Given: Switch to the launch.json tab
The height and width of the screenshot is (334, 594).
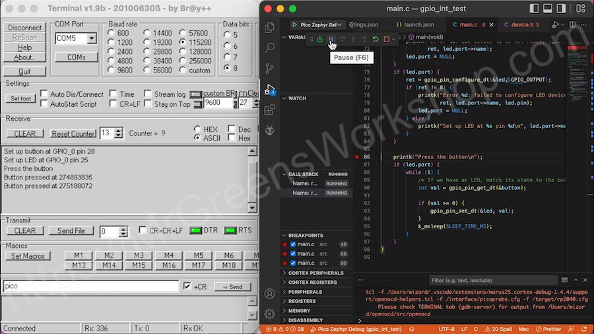Looking at the screenshot, I should (x=415, y=24).
